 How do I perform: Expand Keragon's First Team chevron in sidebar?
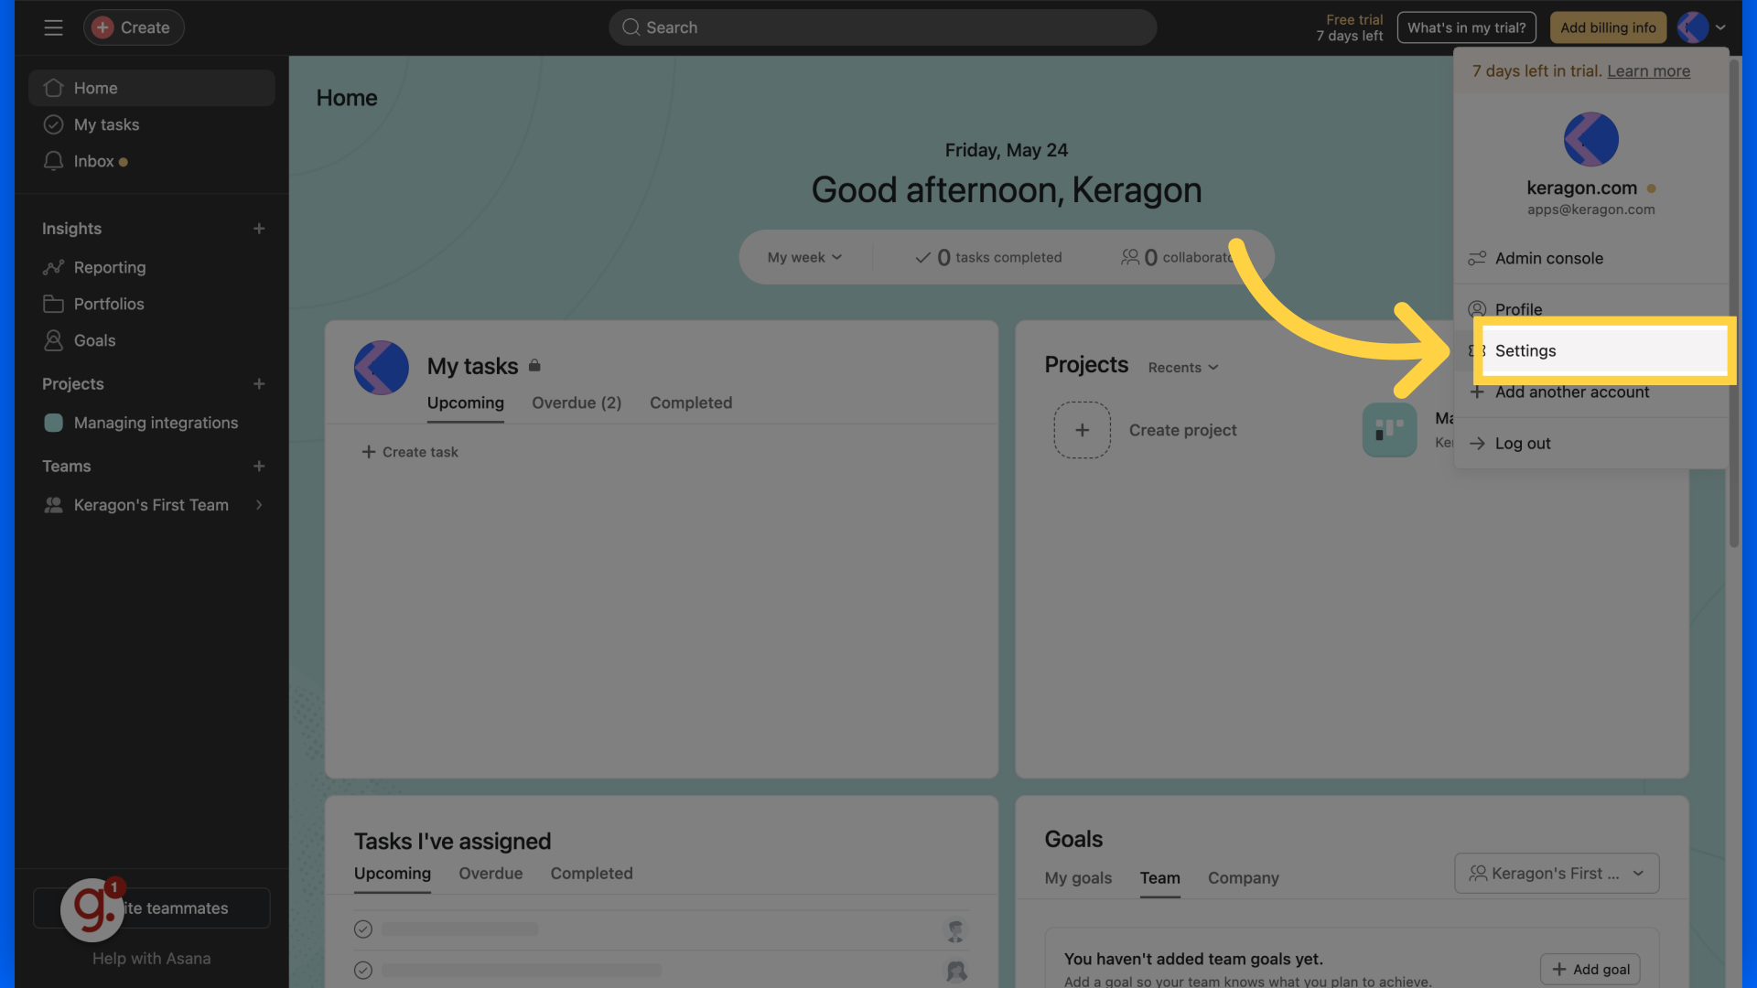coord(259,505)
